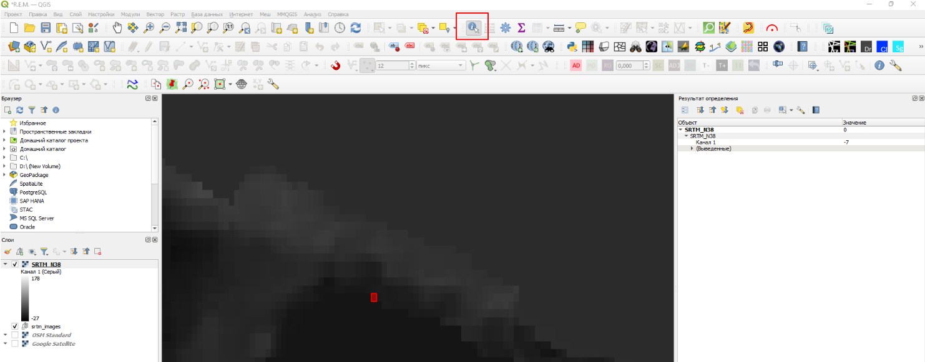Activate the Zoom In magnifier tool
The width and height of the screenshot is (925, 362).
coord(149,27)
